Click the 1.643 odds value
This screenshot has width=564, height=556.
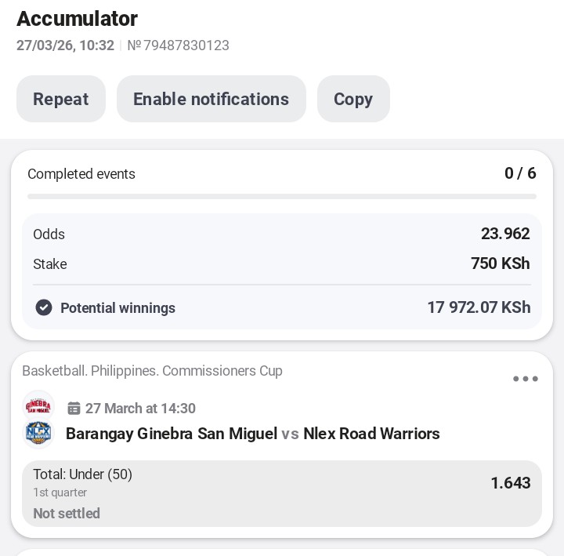point(510,483)
